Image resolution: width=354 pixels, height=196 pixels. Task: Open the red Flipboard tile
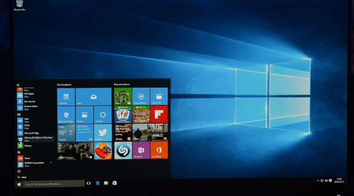(159, 114)
